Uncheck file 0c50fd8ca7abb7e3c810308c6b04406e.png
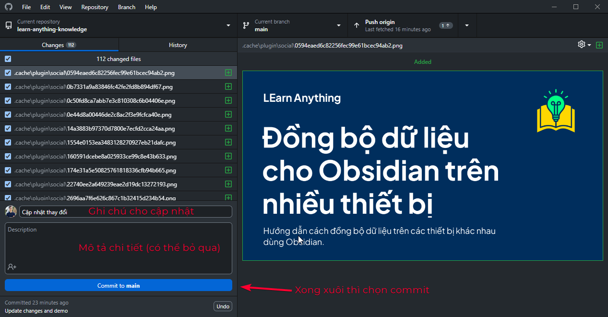The height and width of the screenshot is (317, 608). (8, 100)
